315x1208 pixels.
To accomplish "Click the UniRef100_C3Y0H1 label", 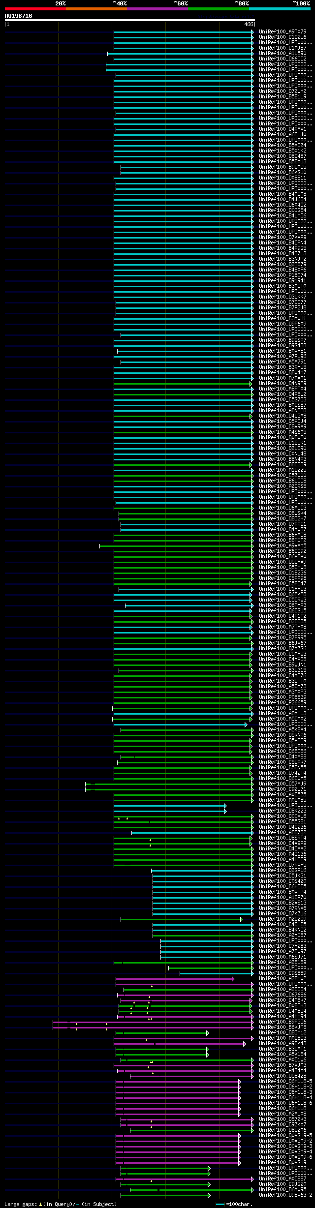I will click(283, 318).
